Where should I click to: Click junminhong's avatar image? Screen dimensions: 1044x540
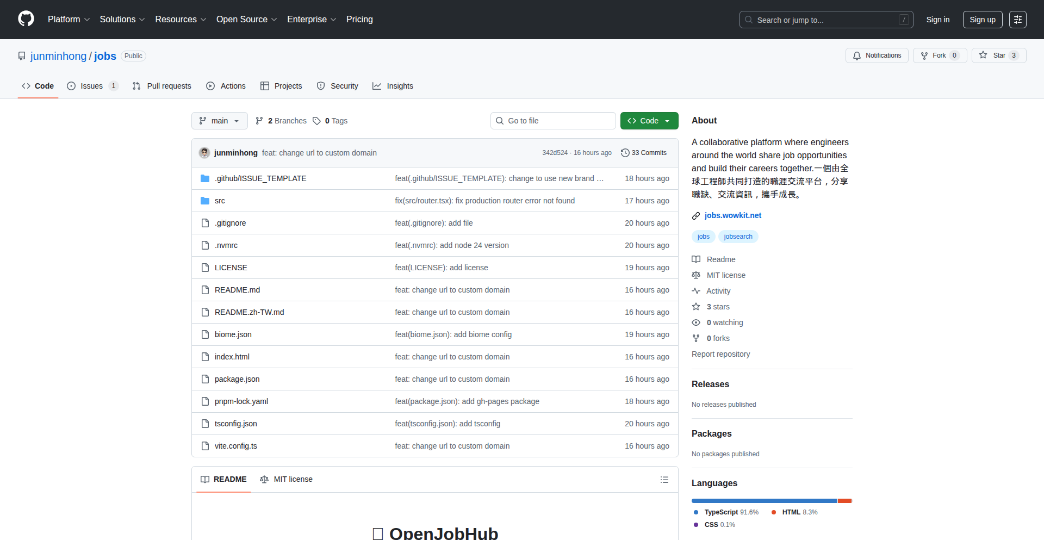[x=204, y=153]
